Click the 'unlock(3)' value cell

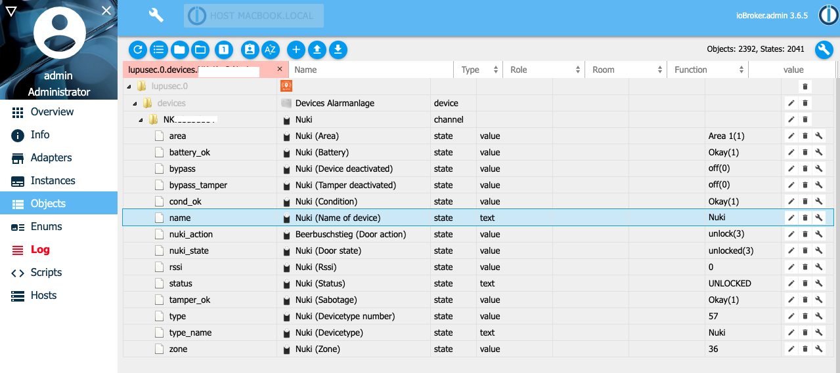pyautogui.click(x=743, y=234)
